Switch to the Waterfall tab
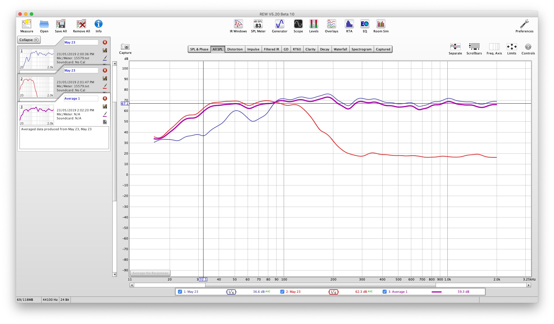The image size is (554, 324). 340,49
